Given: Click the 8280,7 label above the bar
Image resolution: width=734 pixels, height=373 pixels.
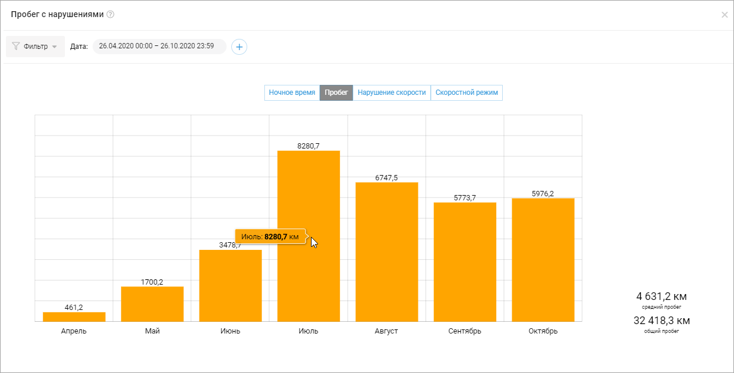Looking at the screenshot, I should click(309, 147).
